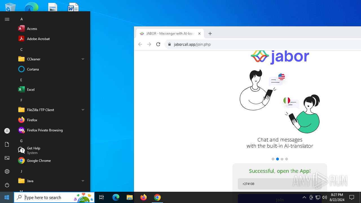Click the Windows Start button
This screenshot has width=361, height=203.
coord(7,197)
